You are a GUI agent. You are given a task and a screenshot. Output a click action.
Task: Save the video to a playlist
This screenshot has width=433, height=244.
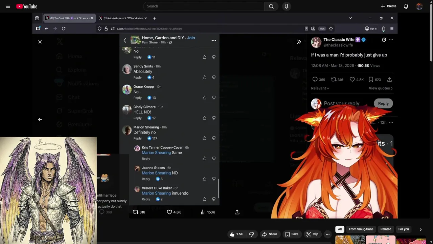tap(292, 234)
